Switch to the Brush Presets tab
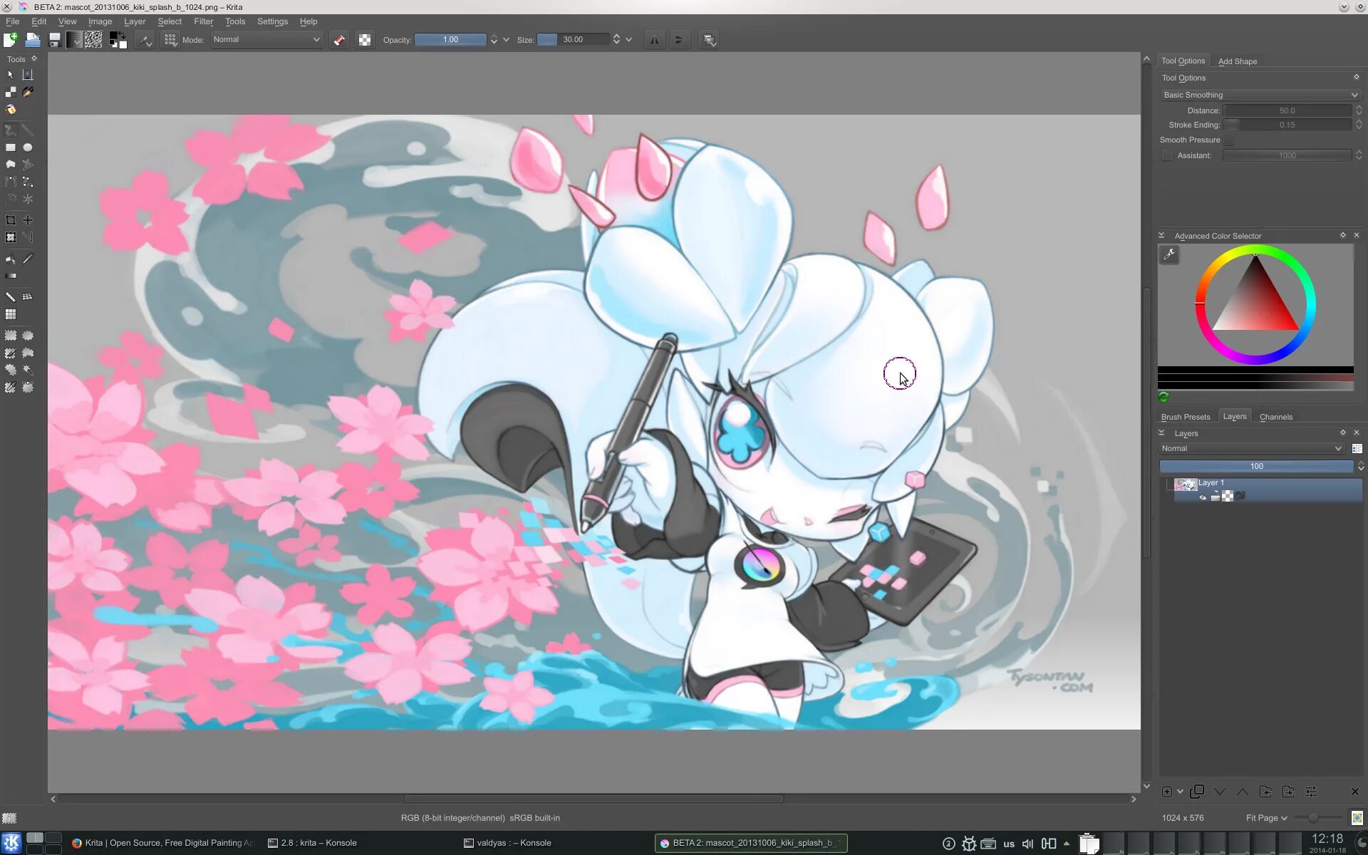Image resolution: width=1368 pixels, height=855 pixels. pyautogui.click(x=1185, y=417)
